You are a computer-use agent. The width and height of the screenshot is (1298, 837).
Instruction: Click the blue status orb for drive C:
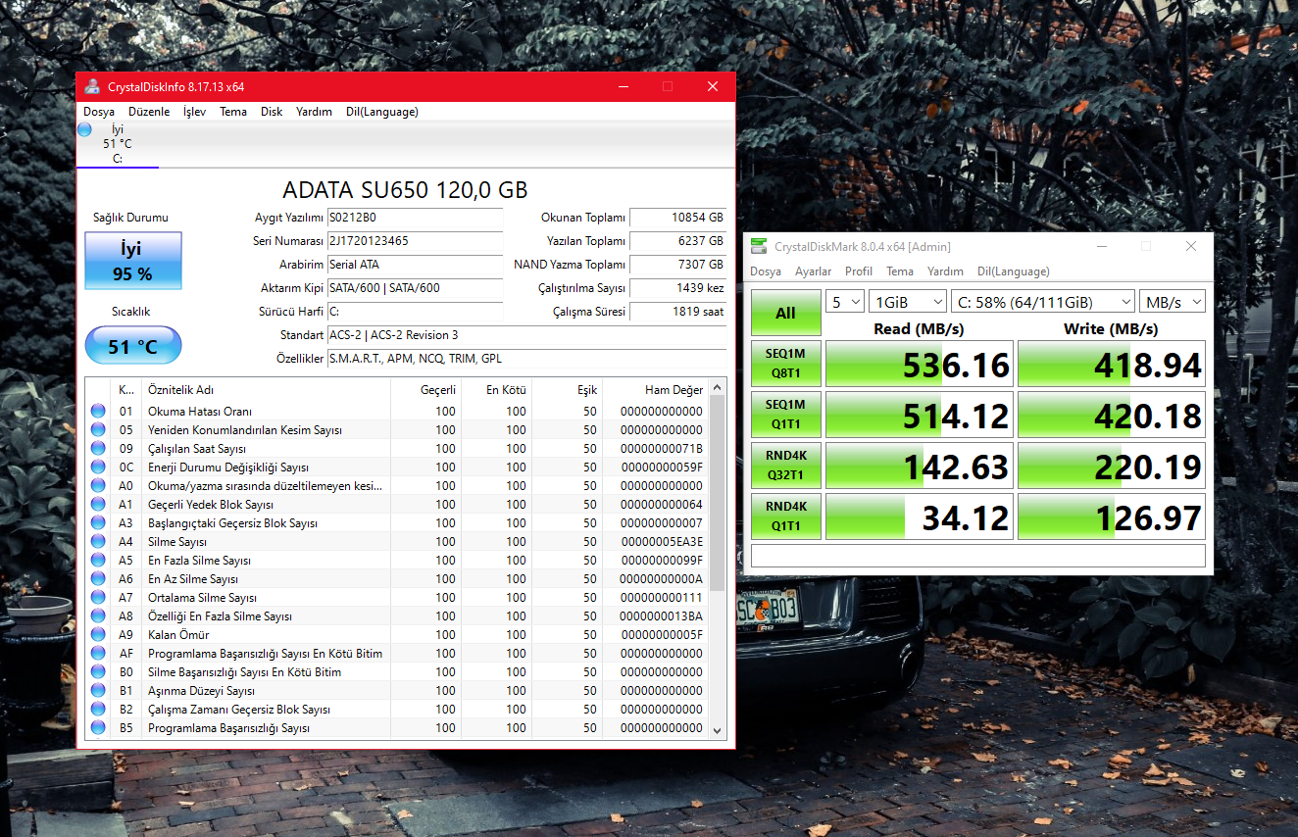tap(84, 129)
